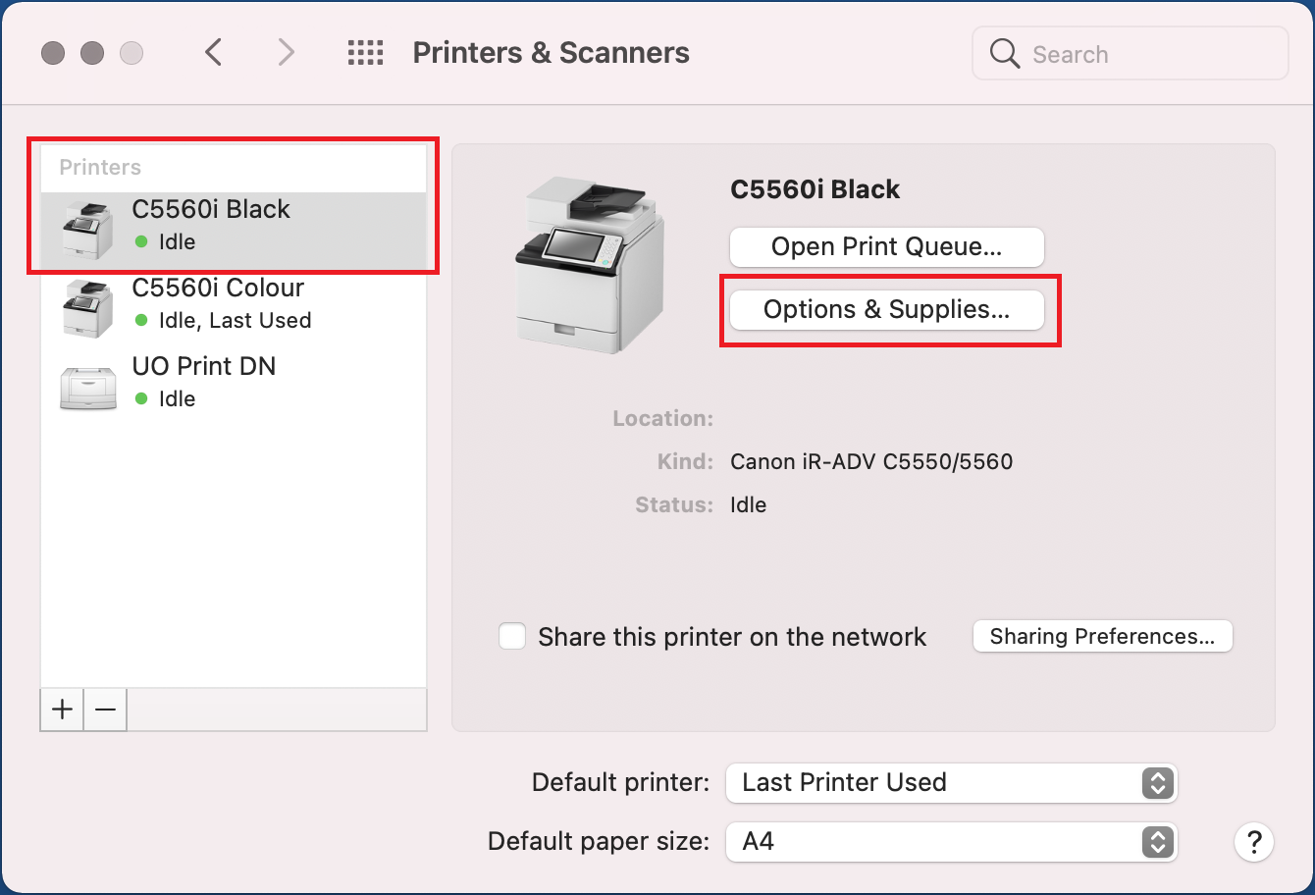Select the C5560i Colour printer icon
The width and height of the screenshot is (1315, 895).
click(87, 306)
